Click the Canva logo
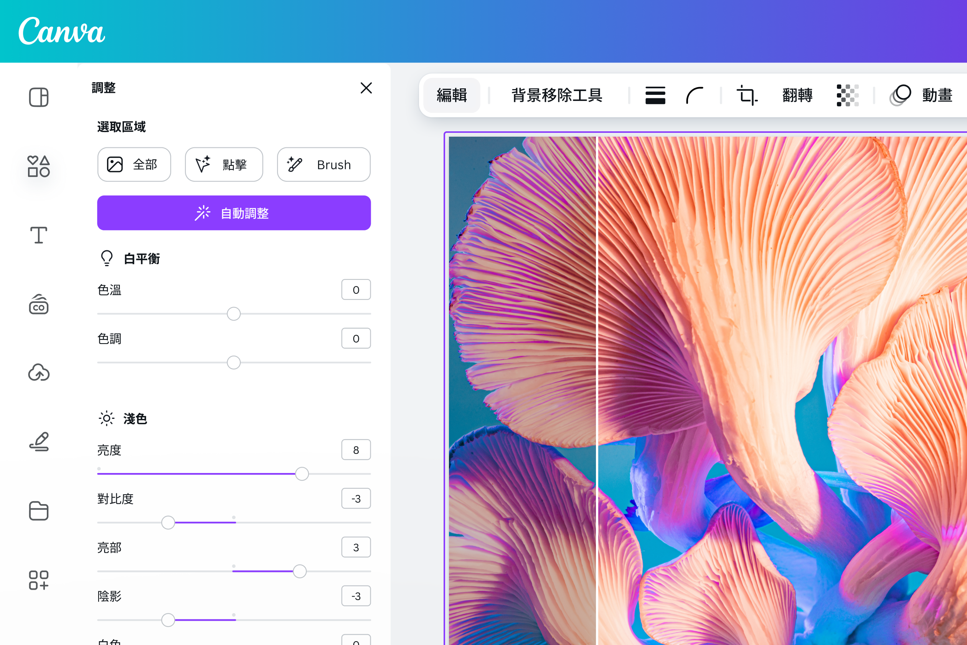 62,31
